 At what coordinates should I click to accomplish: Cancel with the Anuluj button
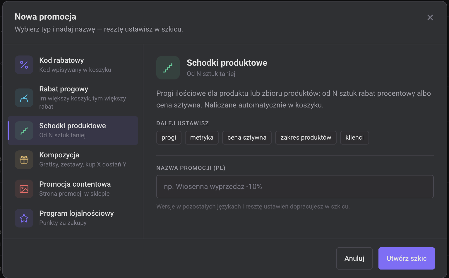[x=354, y=258]
